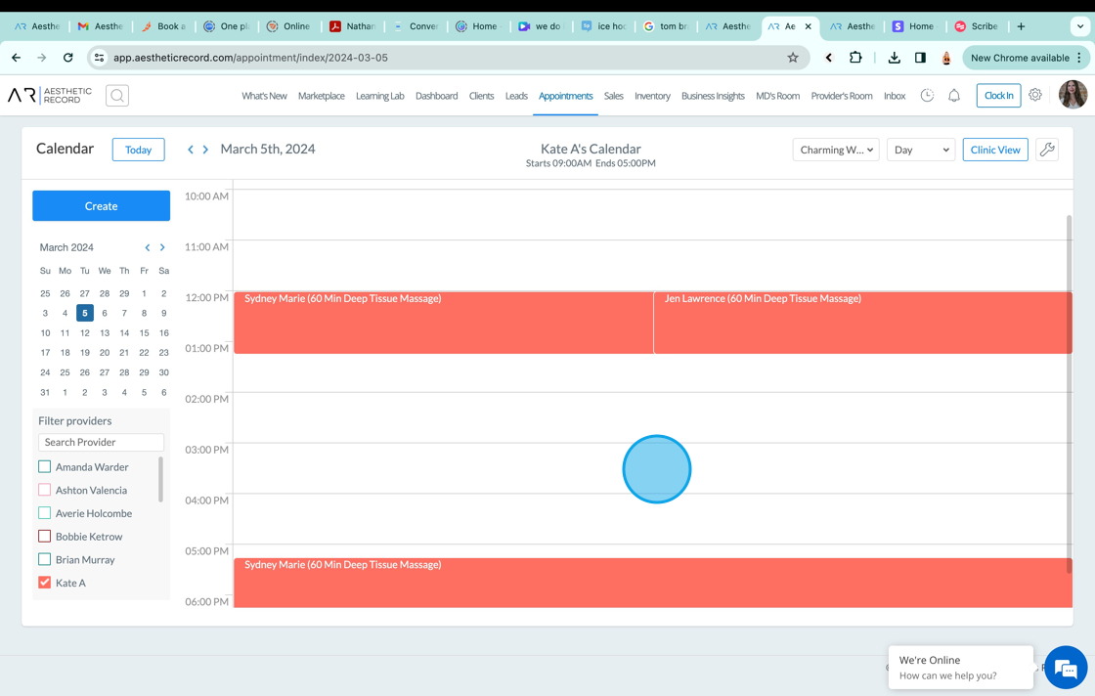Check the Averie Holcombe provider filter

click(45, 513)
